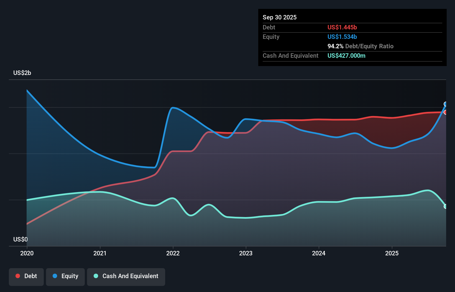Click the 2025 x-axis label
This screenshot has width=455, height=292.
(x=392, y=253)
